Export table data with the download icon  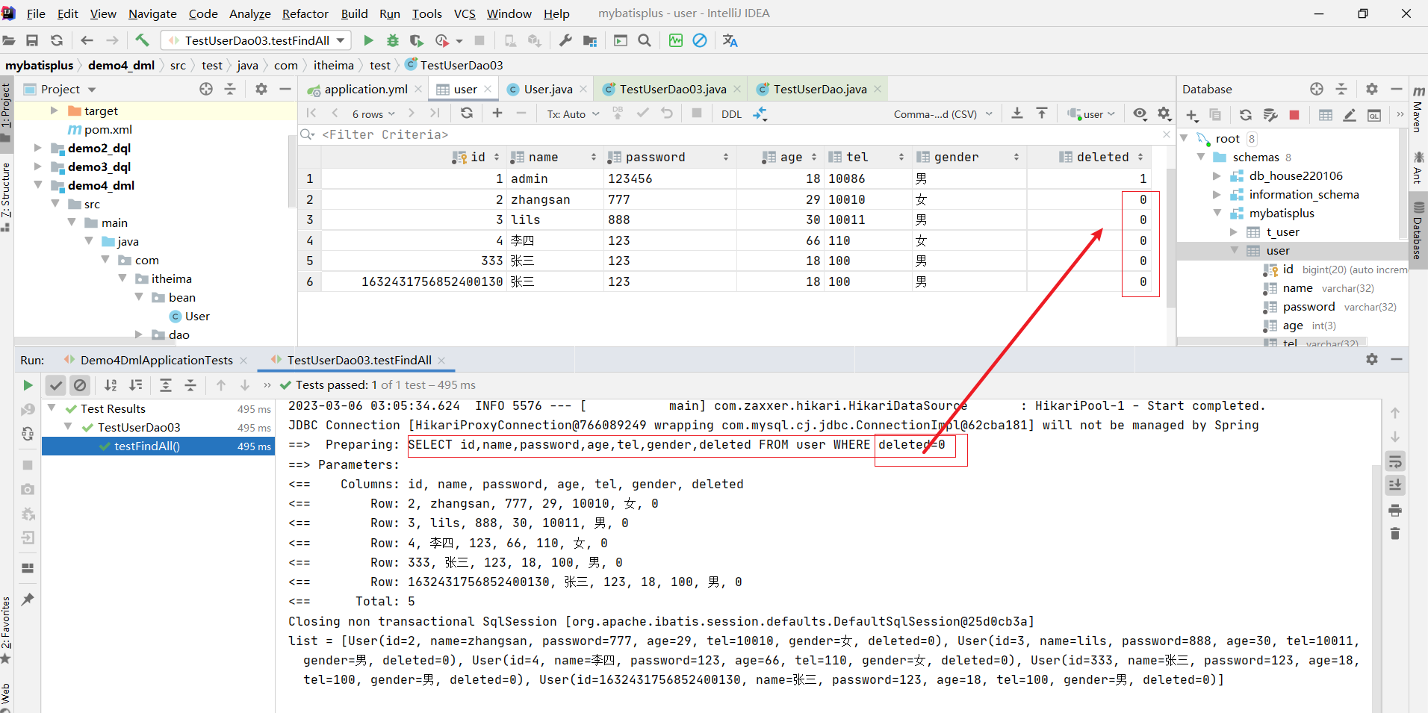1017,113
